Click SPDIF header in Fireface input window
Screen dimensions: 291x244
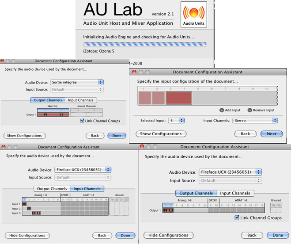65,195
